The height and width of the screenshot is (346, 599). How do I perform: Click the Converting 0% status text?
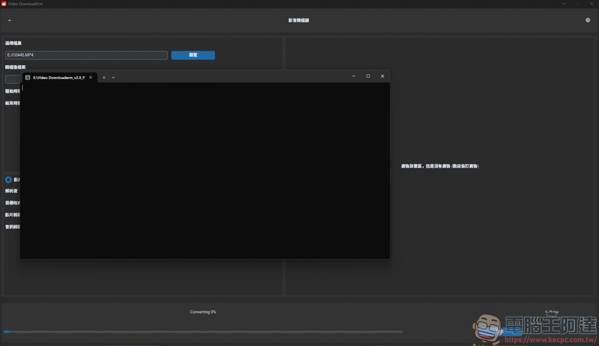[x=203, y=312]
